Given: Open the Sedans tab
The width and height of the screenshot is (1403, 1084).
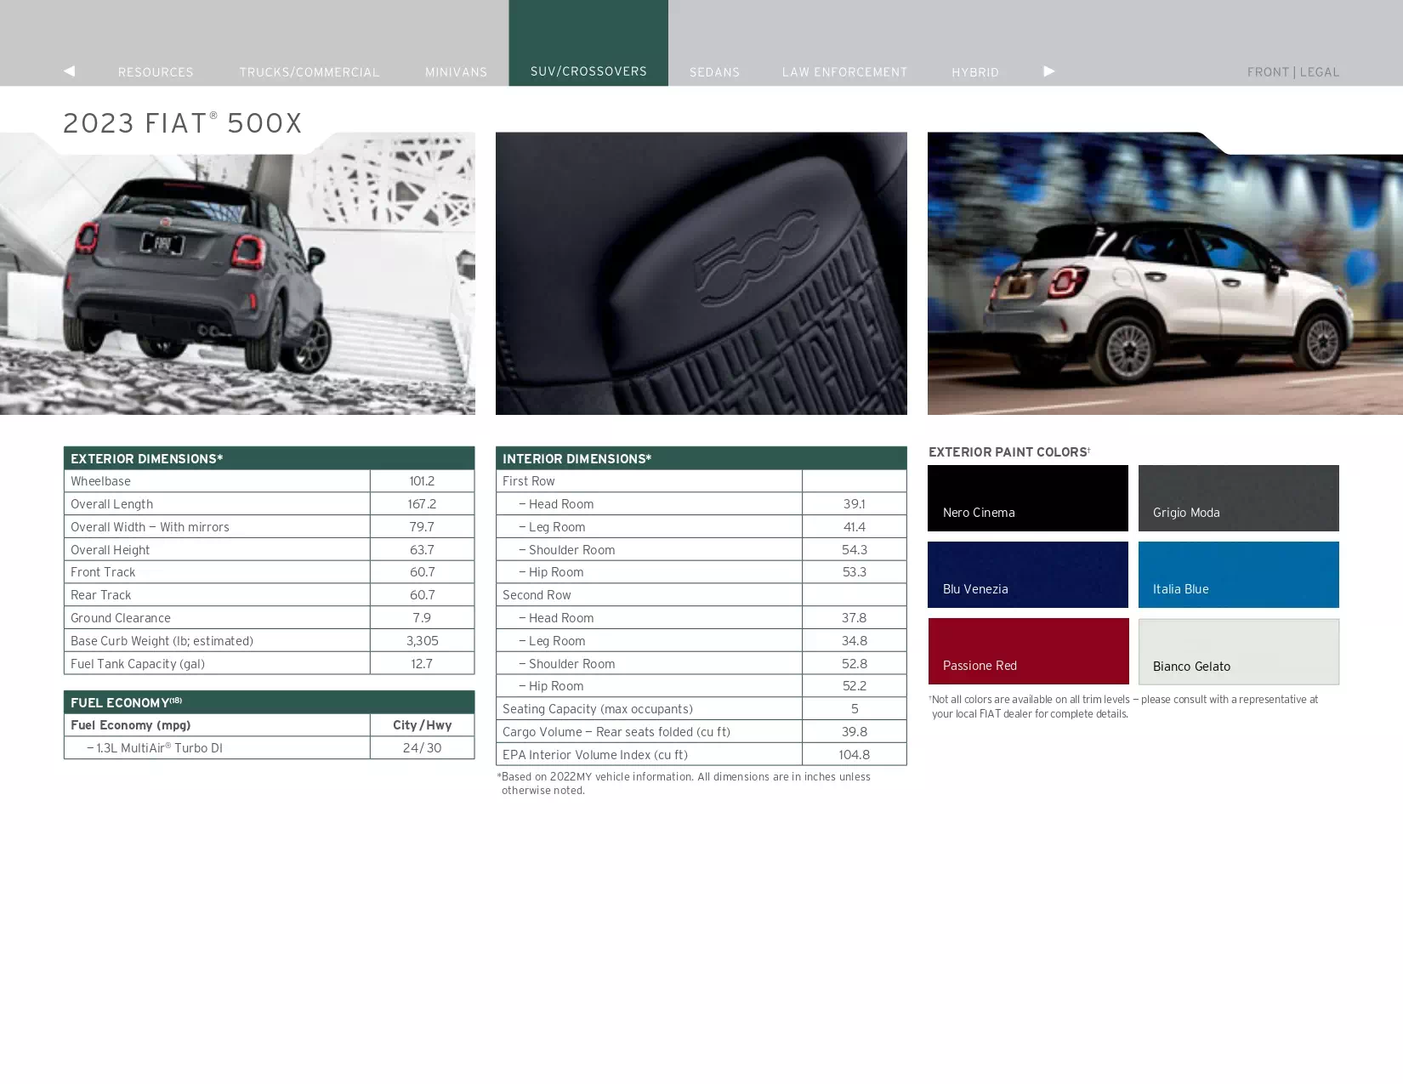Looking at the screenshot, I should coord(714,72).
